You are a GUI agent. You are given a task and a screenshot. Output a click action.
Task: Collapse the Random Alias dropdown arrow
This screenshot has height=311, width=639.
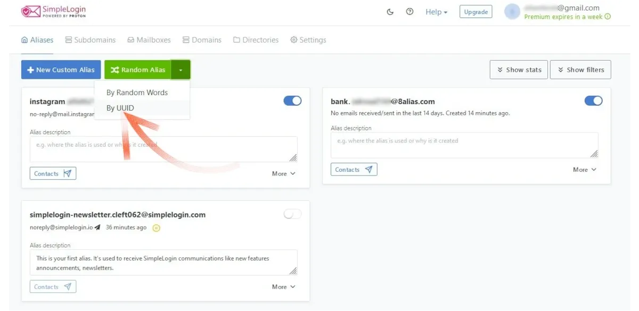click(181, 70)
